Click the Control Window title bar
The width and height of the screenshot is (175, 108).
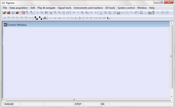86,25
